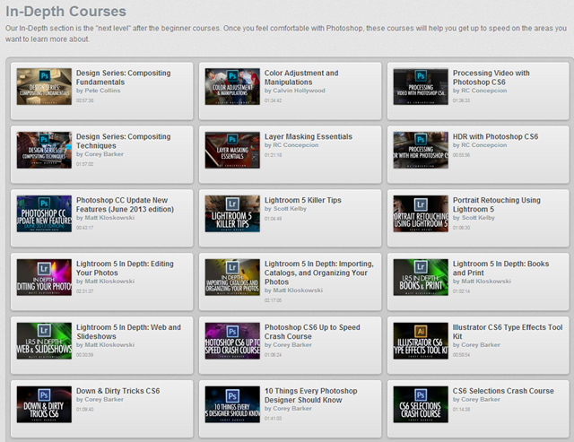This screenshot has width=574, height=442.
Task: Open HDR with Photoshop CS6 thumbnail
Action: pos(421,150)
